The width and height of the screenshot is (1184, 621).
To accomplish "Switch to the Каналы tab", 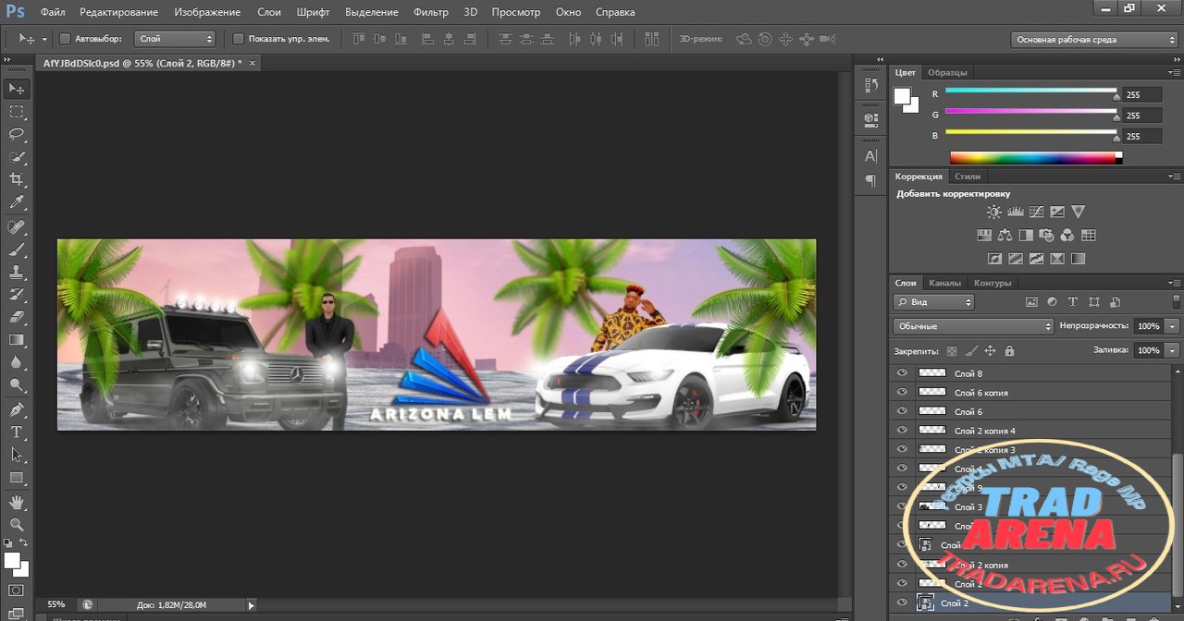I will [x=944, y=283].
